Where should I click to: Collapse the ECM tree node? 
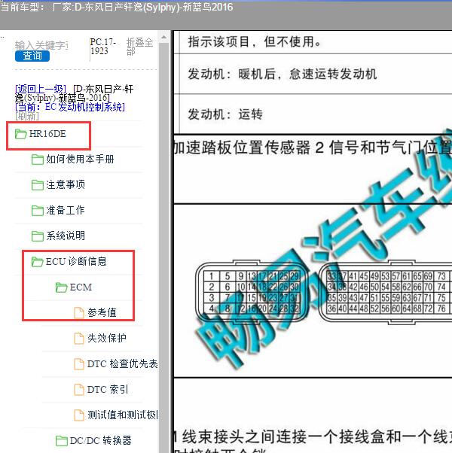coord(81,287)
